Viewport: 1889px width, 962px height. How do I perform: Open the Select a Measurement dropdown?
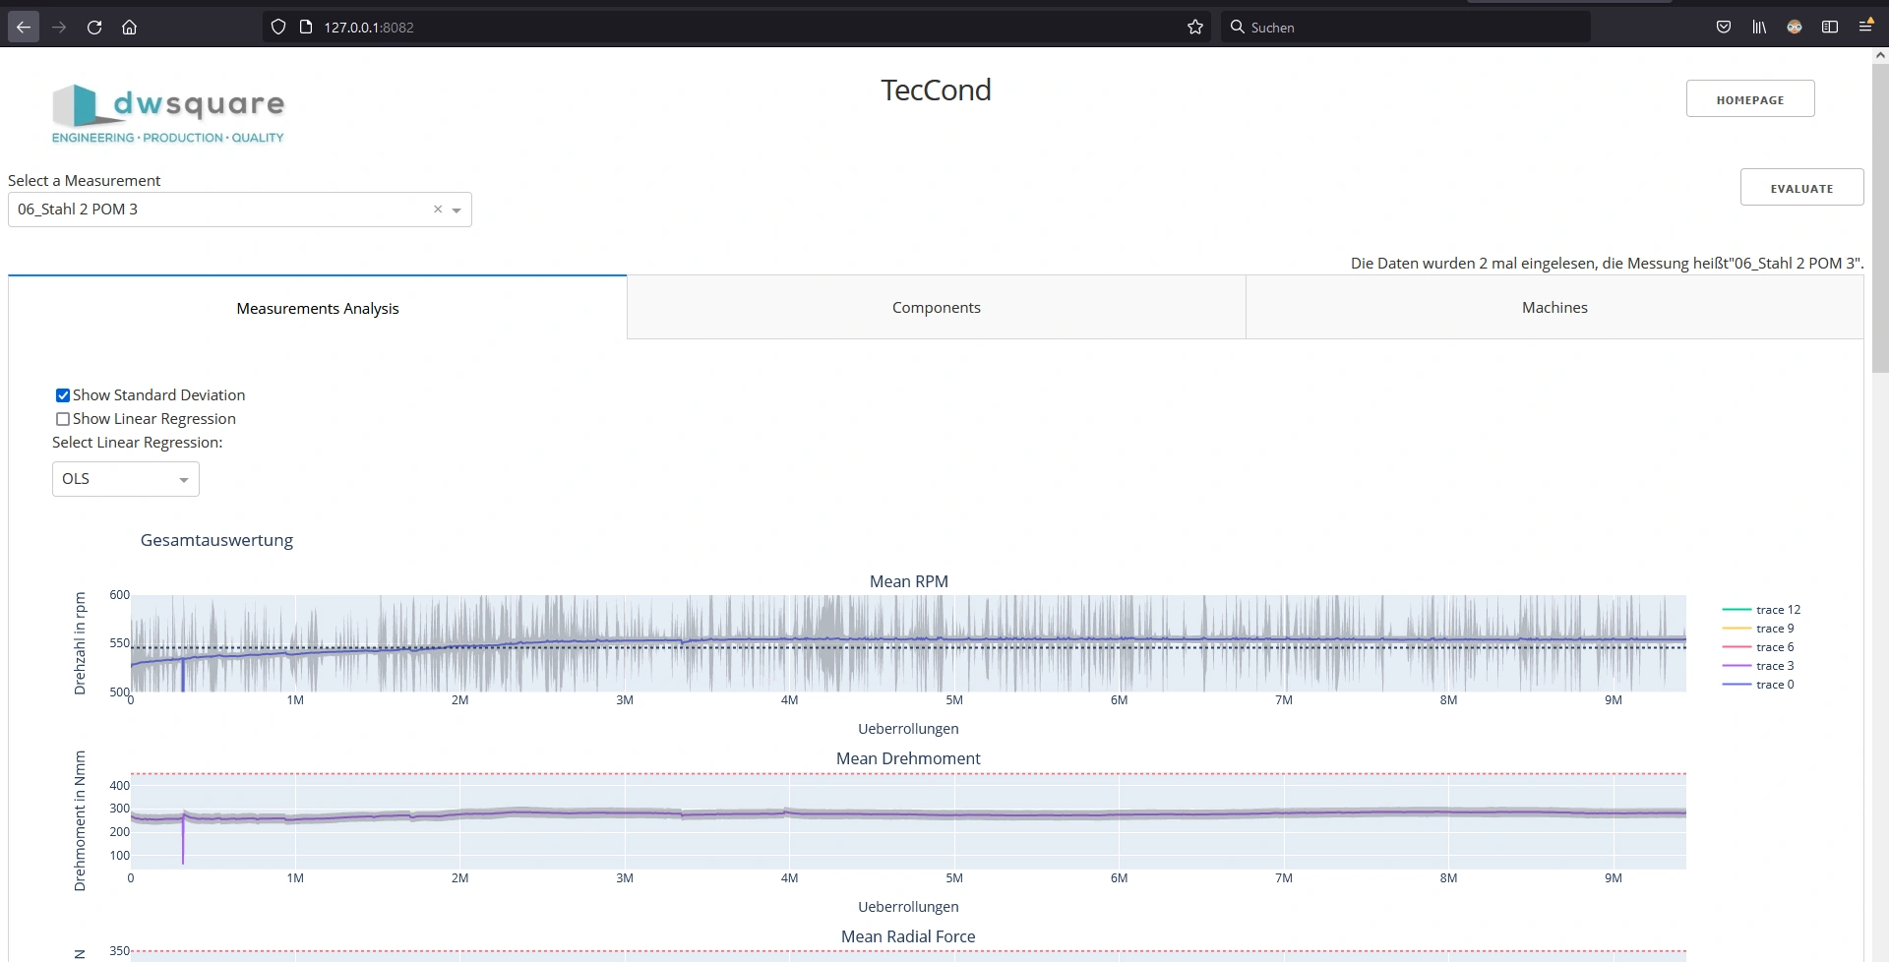[x=457, y=210]
